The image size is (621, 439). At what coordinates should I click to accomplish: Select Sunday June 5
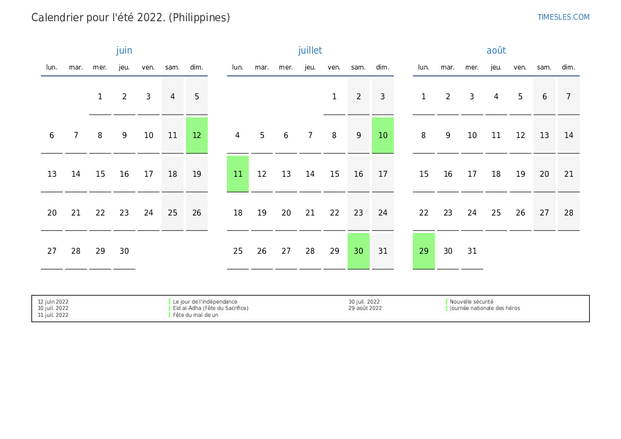pos(197,97)
